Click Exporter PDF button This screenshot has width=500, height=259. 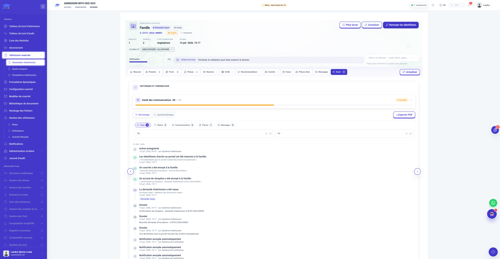tap(404, 115)
